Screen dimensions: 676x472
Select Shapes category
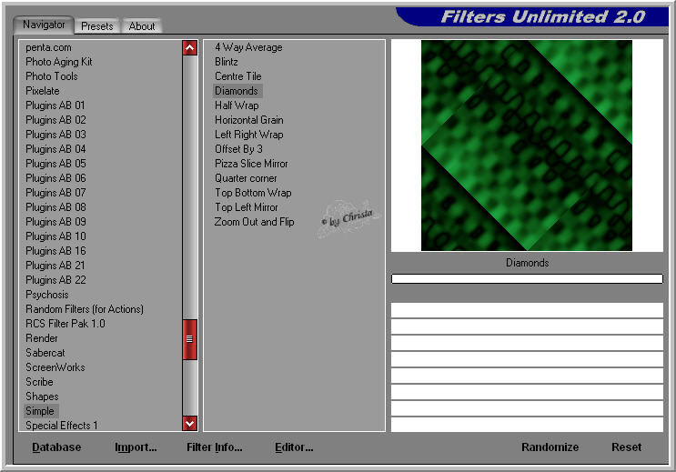(x=42, y=397)
